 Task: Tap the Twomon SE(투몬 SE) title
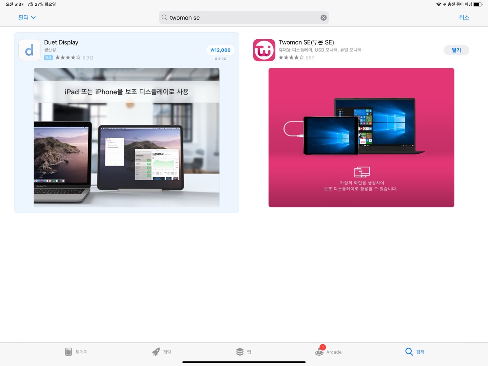pos(306,42)
